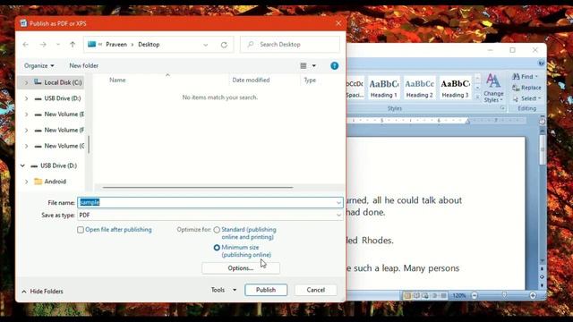The width and height of the screenshot is (573, 322).
Task: Expand Local Disk (C:) tree node
Action: click(x=26, y=83)
